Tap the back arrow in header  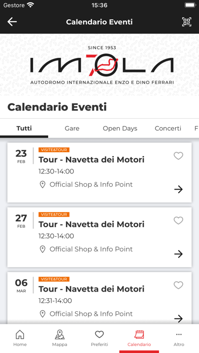(12, 22)
